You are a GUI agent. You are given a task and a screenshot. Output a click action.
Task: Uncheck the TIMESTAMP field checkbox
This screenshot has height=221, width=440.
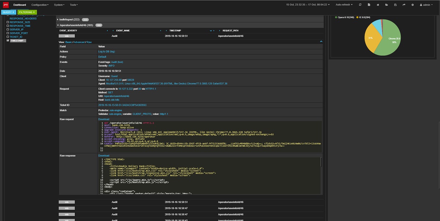[8, 41]
